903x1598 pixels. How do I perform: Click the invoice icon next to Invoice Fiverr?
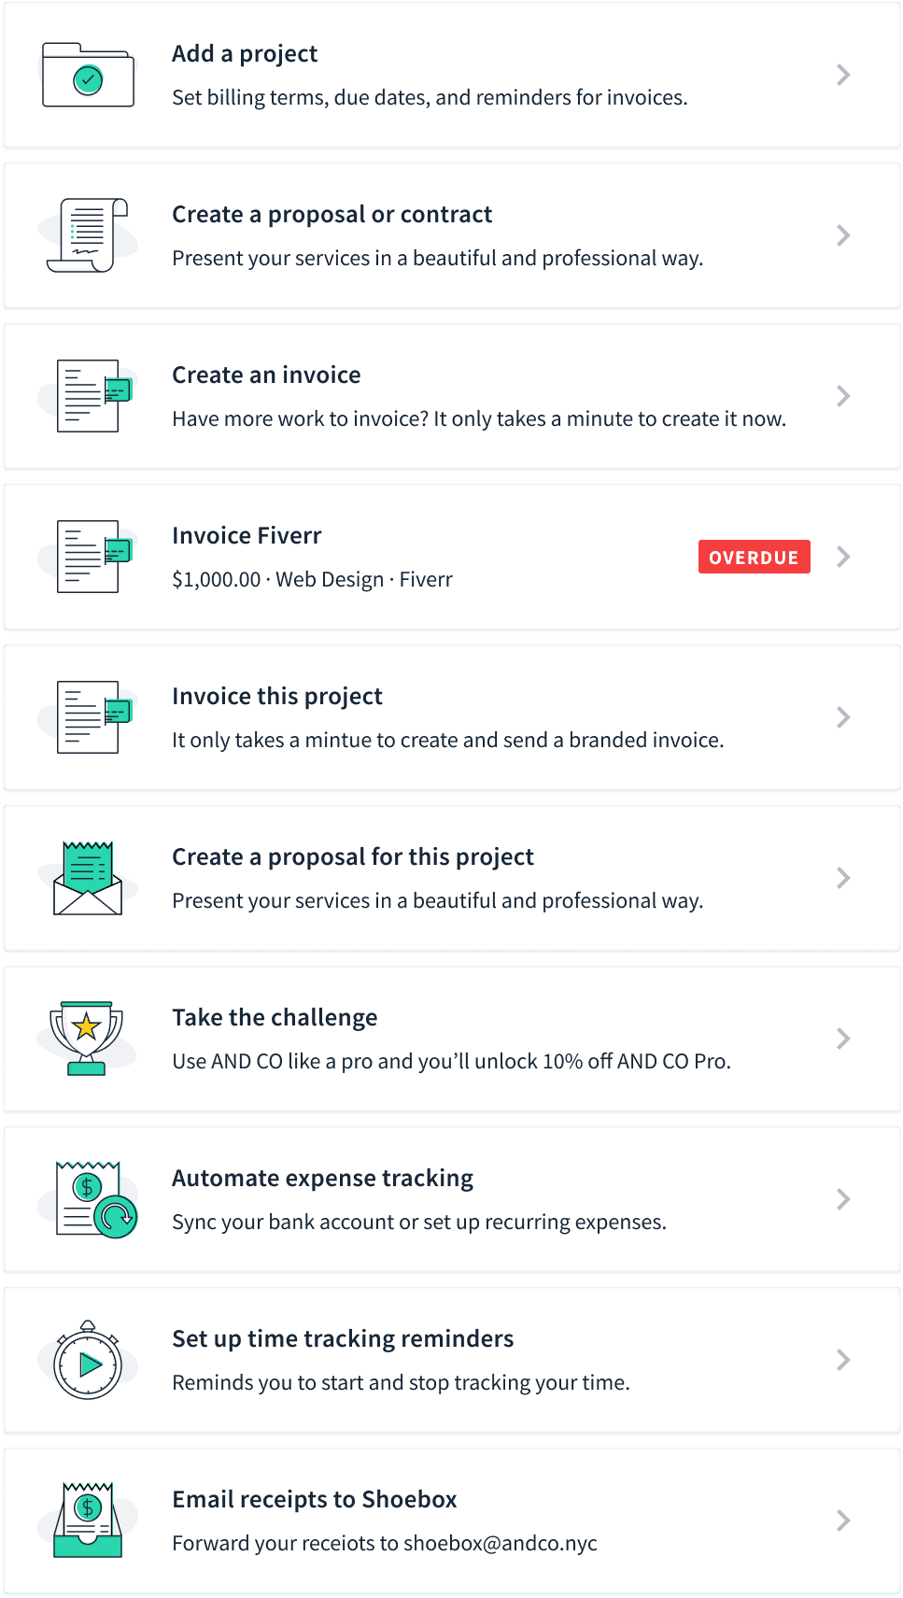pos(92,557)
